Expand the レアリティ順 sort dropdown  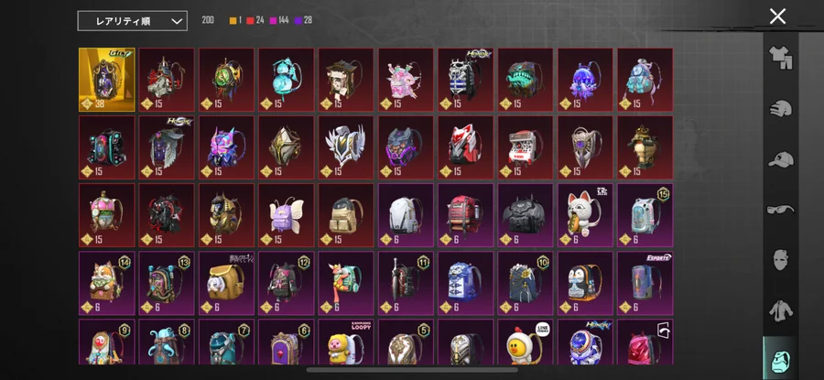(x=133, y=21)
